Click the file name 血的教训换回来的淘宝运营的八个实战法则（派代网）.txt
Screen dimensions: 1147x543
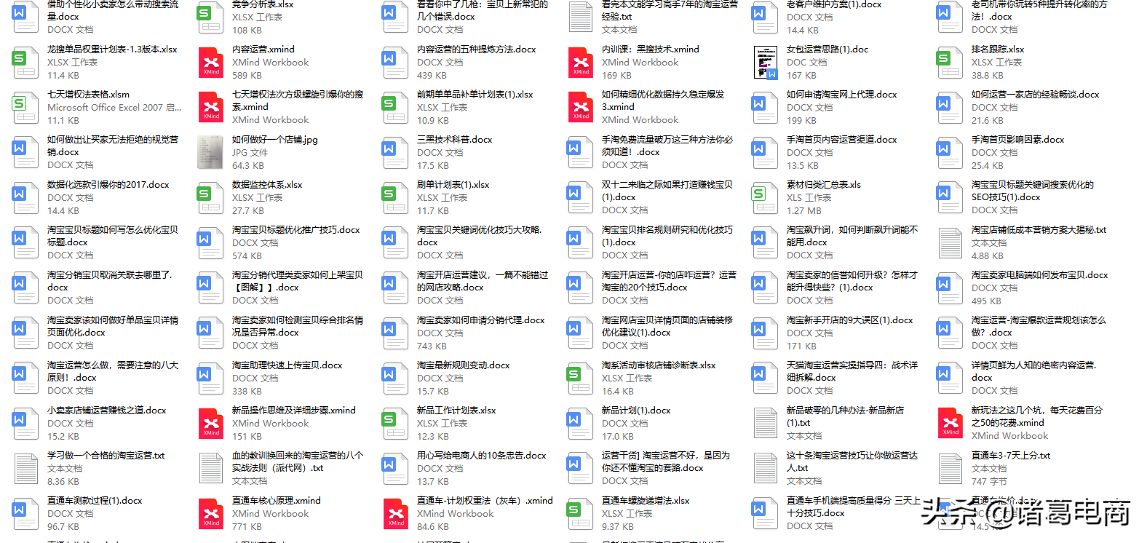pyautogui.click(x=298, y=461)
